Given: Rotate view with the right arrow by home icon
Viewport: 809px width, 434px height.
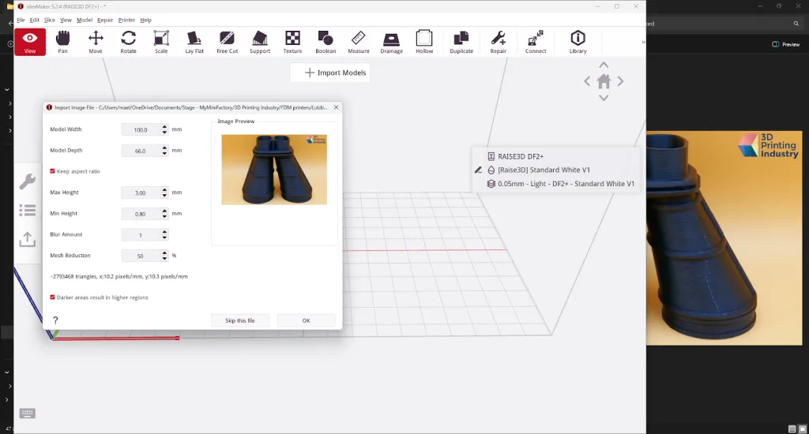Looking at the screenshot, I should click(620, 81).
